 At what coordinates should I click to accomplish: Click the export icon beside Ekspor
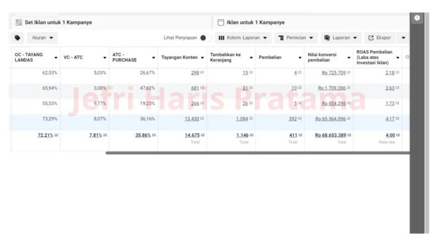pyautogui.click(x=371, y=38)
